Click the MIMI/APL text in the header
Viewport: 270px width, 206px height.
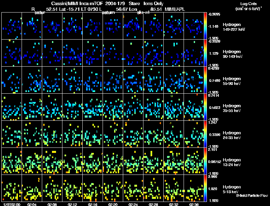(x=175, y=9)
